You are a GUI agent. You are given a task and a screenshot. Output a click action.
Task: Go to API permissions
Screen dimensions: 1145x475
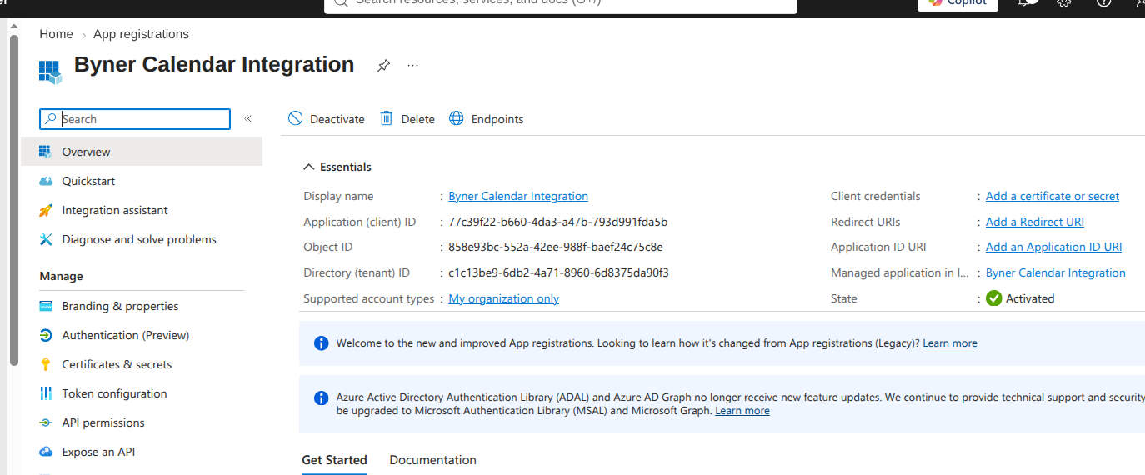coord(103,422)
